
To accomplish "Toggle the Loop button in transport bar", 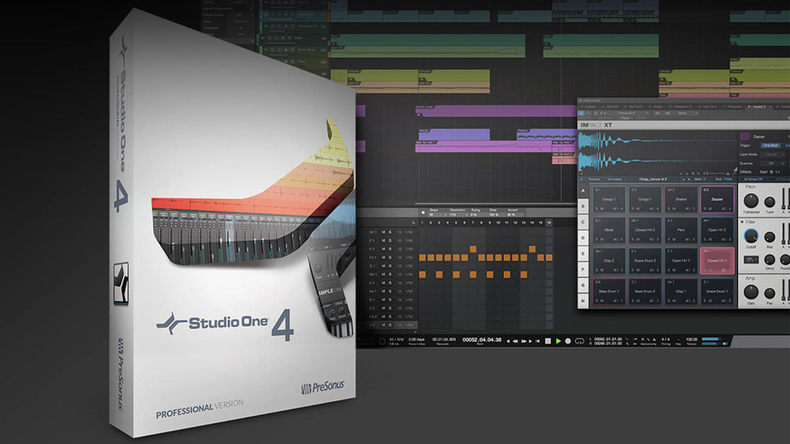I will click(x=579, y=341).
